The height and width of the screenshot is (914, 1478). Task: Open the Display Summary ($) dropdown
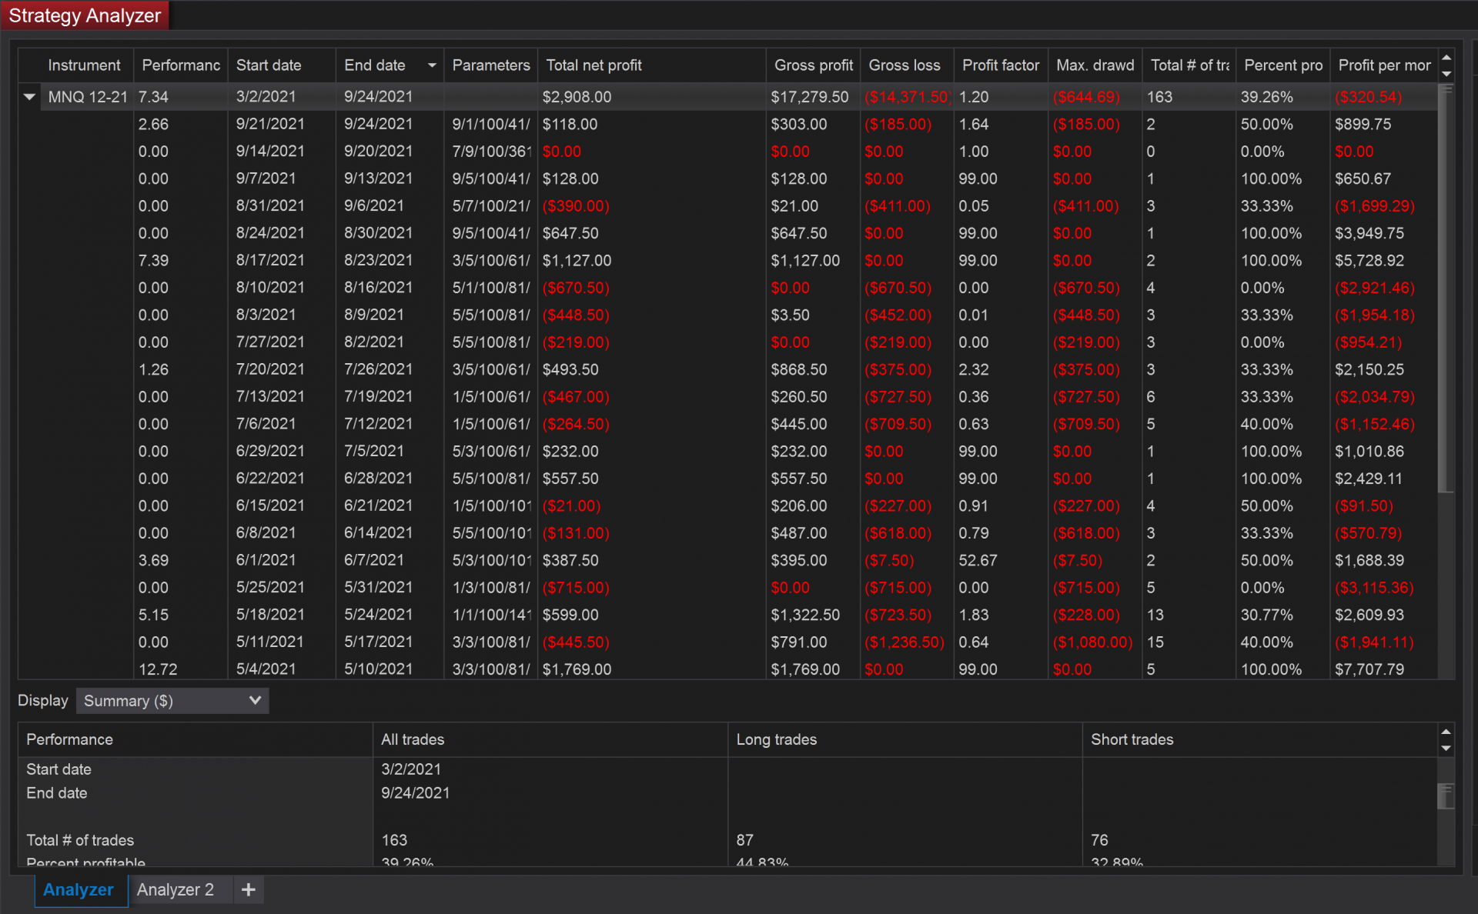click(x=172, y=701)
